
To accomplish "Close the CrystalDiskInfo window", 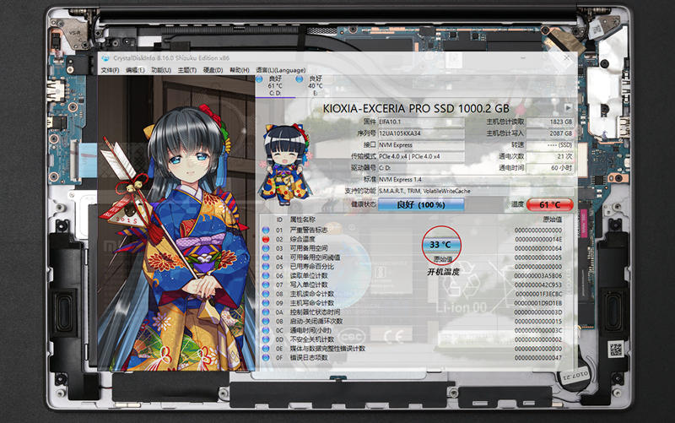I will click(x=566, y=57).
